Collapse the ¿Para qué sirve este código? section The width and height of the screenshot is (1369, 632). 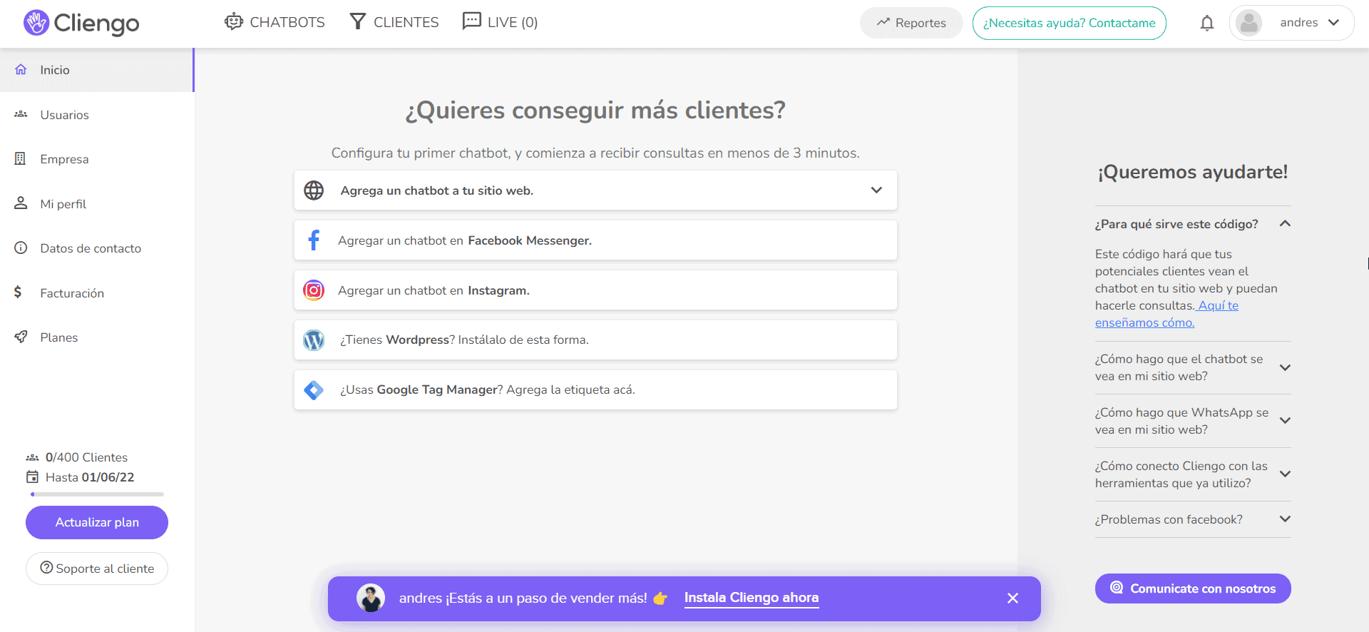[x=1285, y=224]
